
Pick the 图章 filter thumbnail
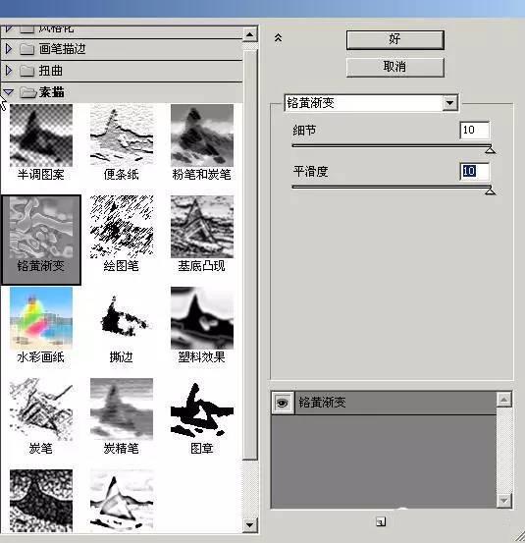[x=202, y=409]
